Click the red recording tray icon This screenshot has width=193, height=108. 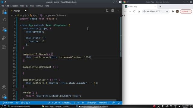[x=154, y=106]
